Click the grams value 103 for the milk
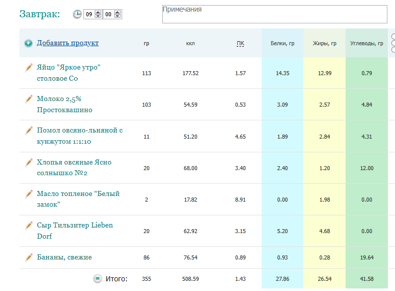 click(147, 105)
